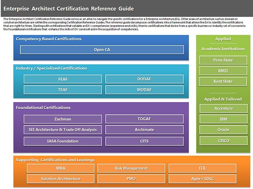253x189 pixels.
Task: Click the MBA supporting box
Action: pos(61,168)
